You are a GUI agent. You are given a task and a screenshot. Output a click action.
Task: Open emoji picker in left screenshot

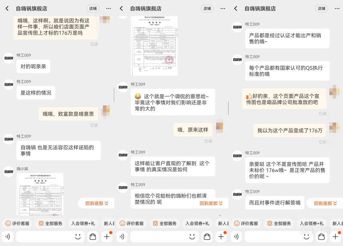[78, 237]
